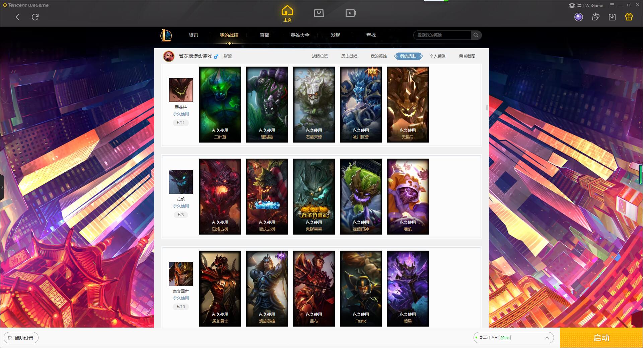
Task: Open the 查找 tab
Action: tap(371, 35)
